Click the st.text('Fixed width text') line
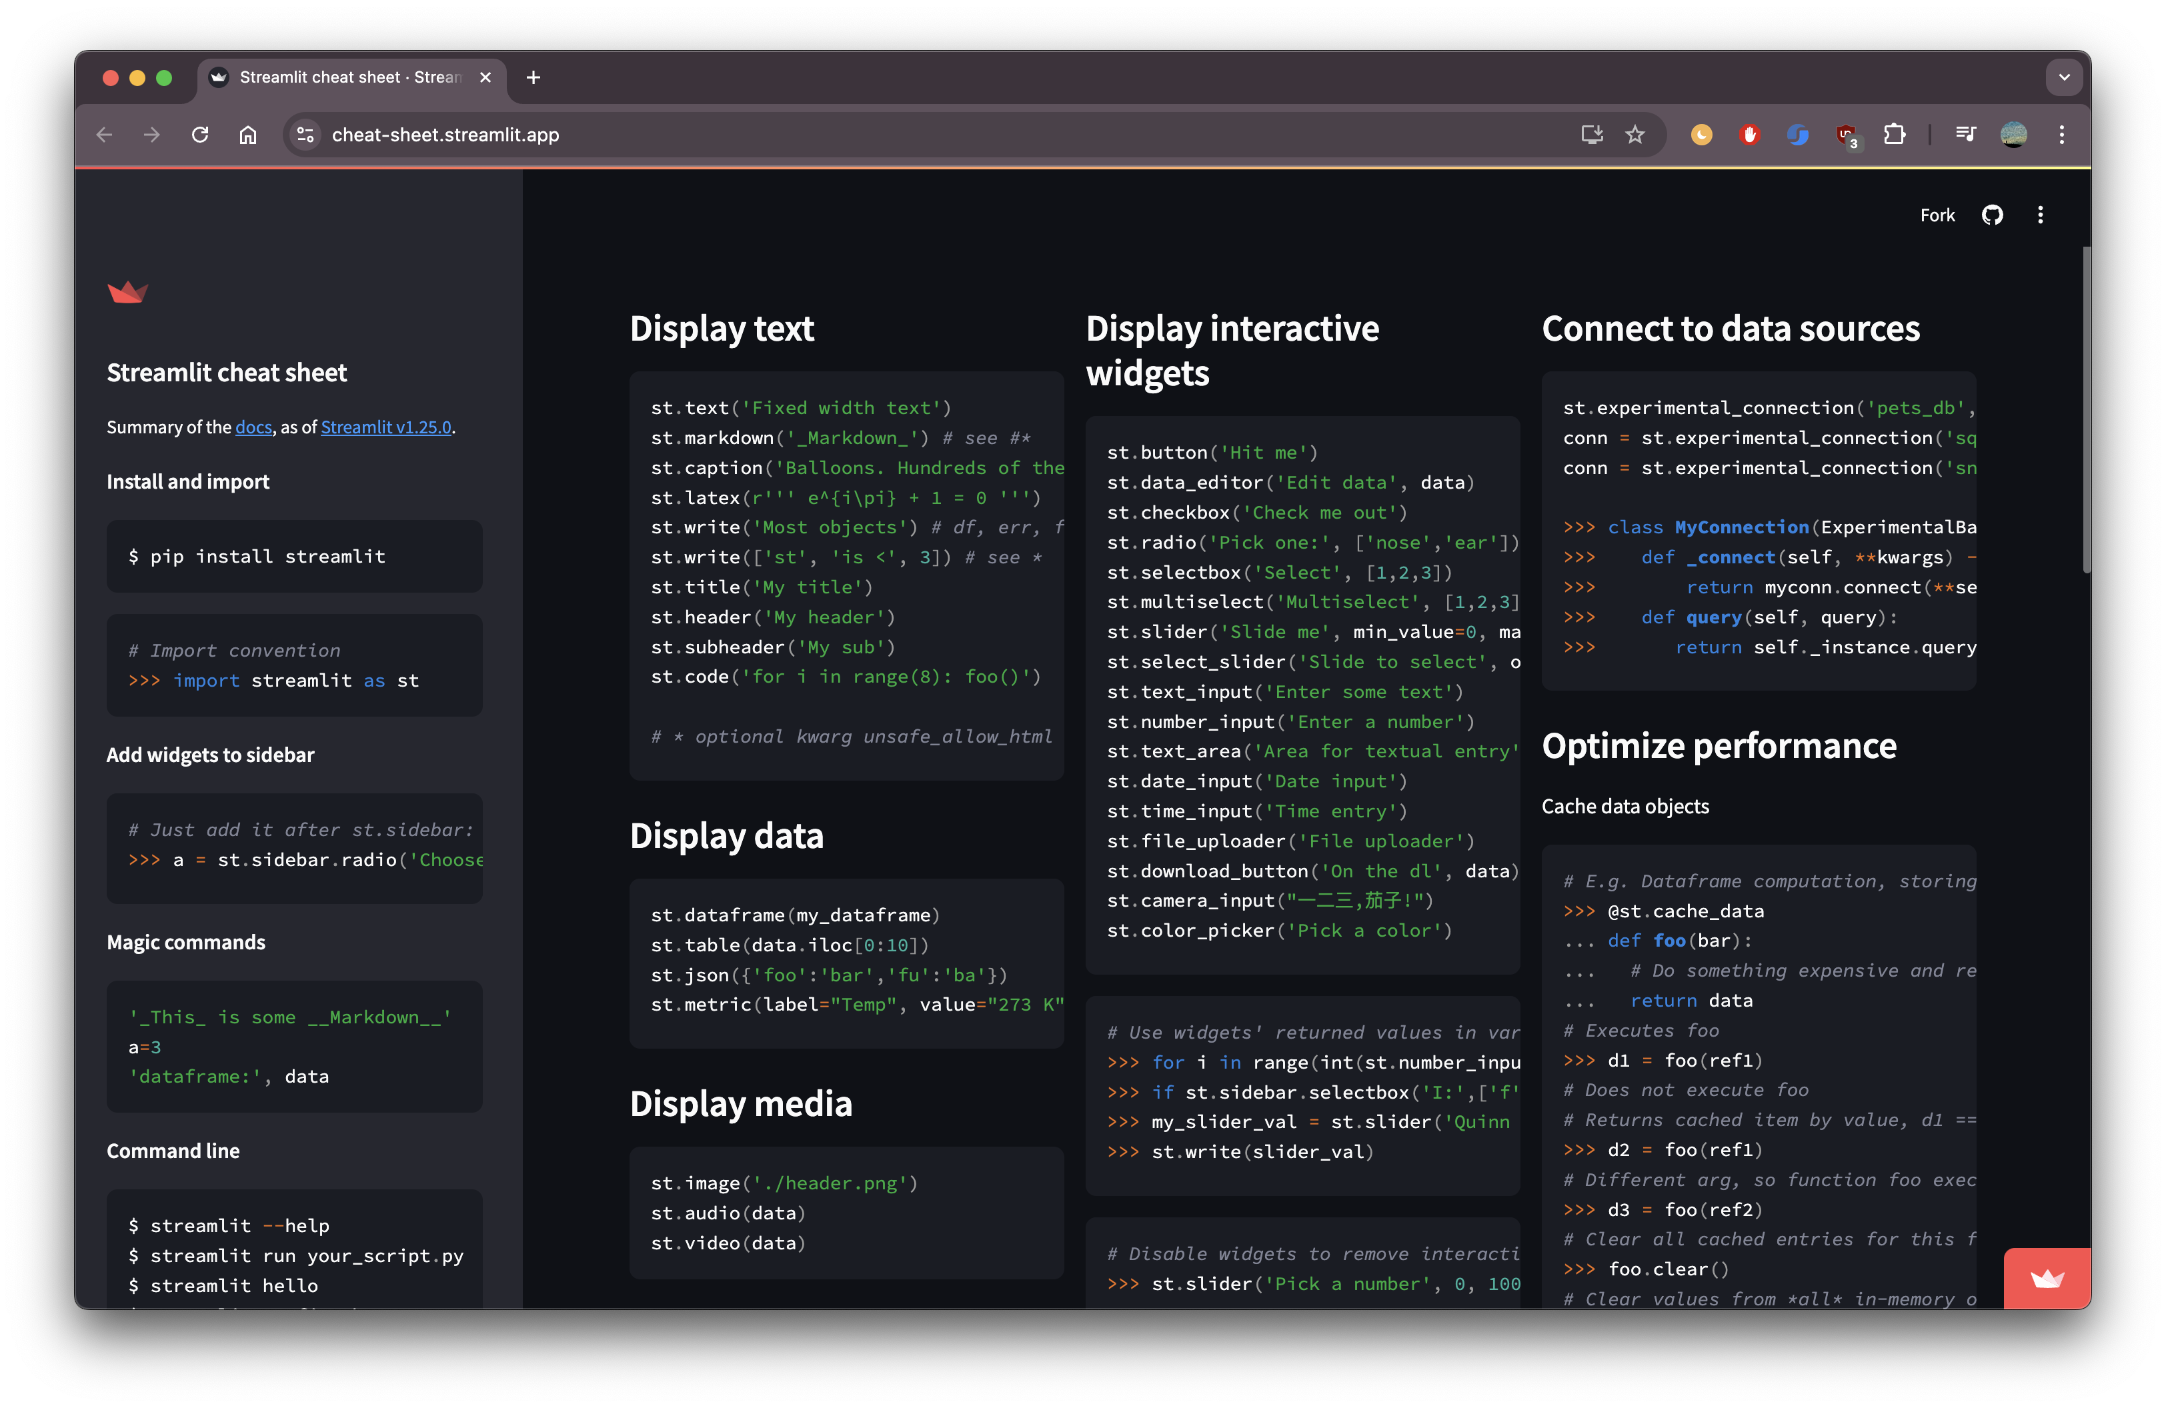Viewport: 2166px width, 1408px height. click(x=801, y=407)
